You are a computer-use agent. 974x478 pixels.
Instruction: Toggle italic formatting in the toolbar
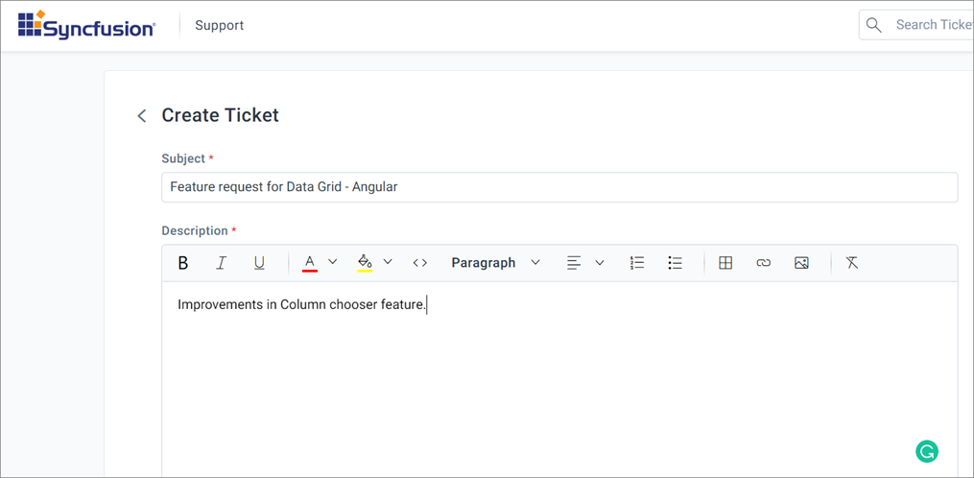point(221,263)
